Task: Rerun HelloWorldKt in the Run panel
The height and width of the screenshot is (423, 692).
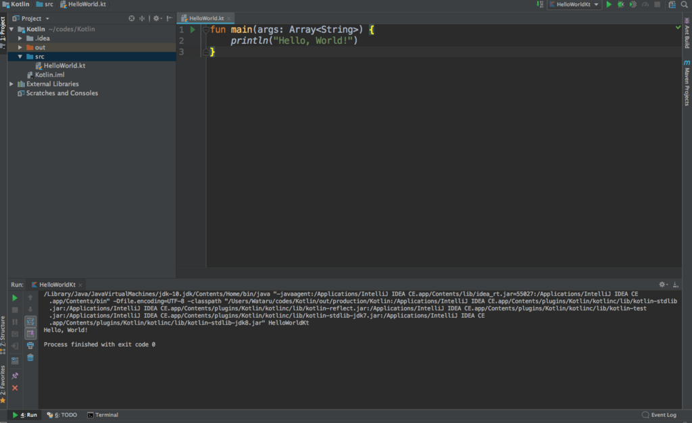Action: 15,298
